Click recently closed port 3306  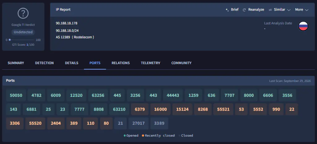tap(15, 123)
